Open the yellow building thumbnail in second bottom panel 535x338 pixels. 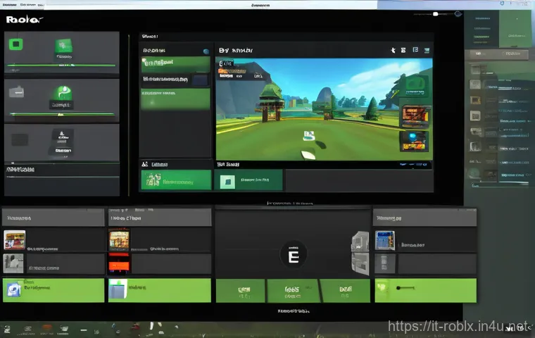point(119,240)
